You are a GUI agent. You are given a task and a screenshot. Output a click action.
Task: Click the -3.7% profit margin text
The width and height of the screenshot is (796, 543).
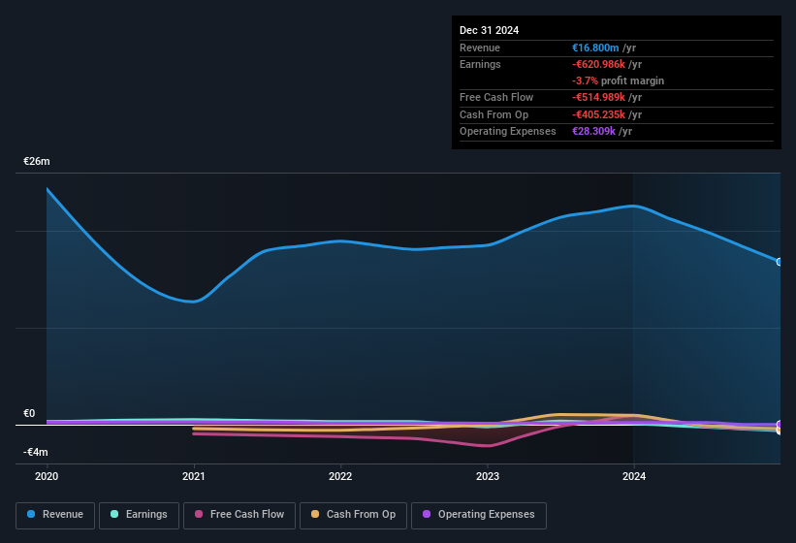618,80
